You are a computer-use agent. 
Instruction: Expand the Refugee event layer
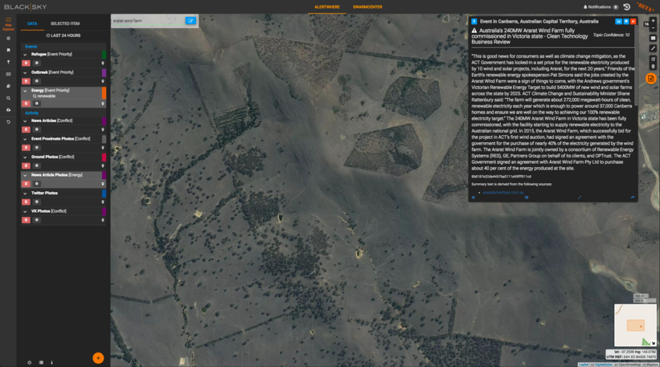click(x=24, y=55)
